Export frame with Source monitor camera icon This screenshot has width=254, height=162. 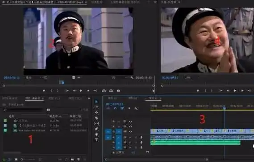coord(118,91)
